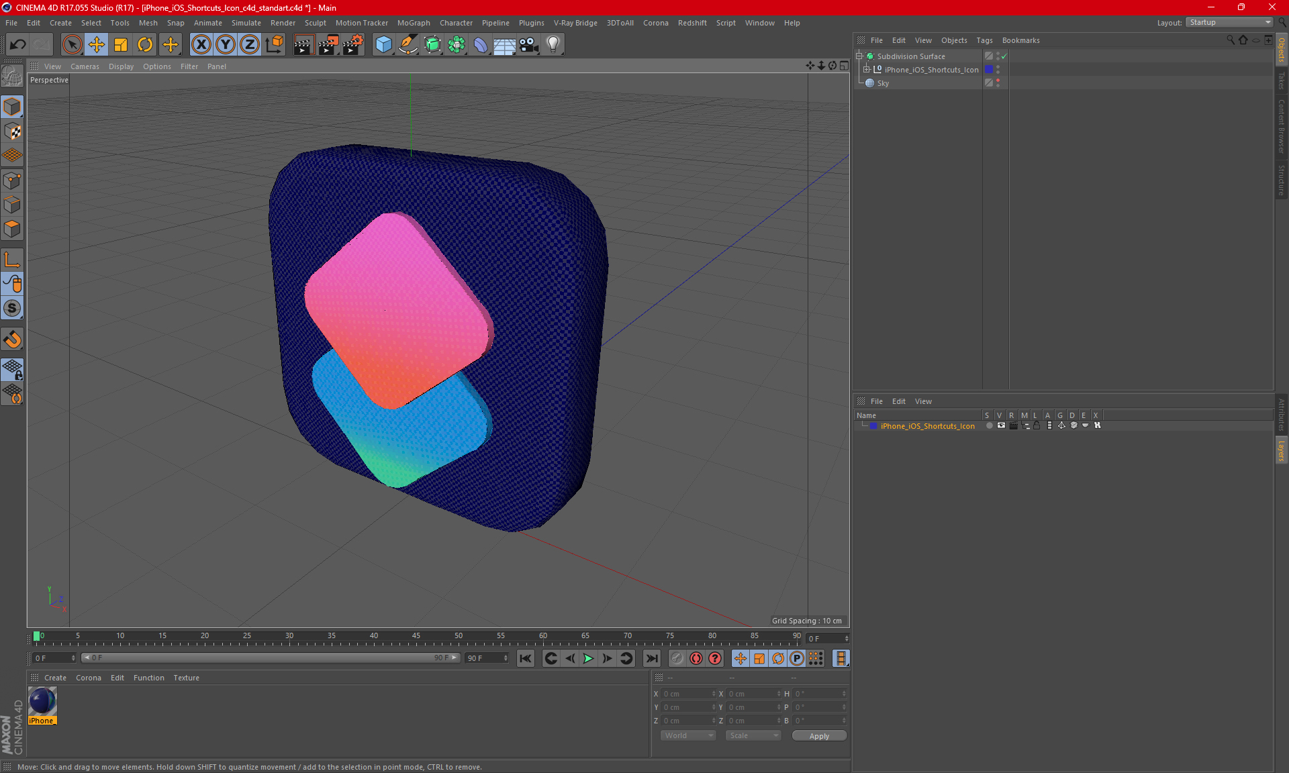Toggle layer view visibility icon

click(1001, 425)
